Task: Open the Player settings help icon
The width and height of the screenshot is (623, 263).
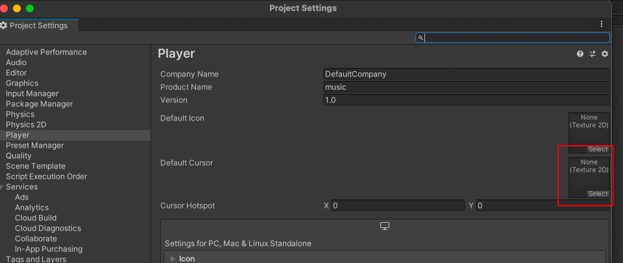Action: (x=580, y=54)
